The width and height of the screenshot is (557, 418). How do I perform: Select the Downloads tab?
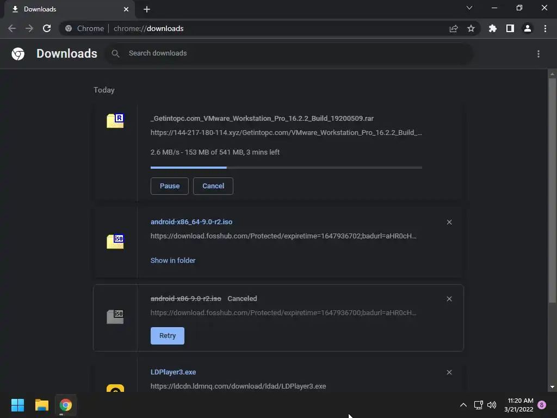(x=69, y=9)
